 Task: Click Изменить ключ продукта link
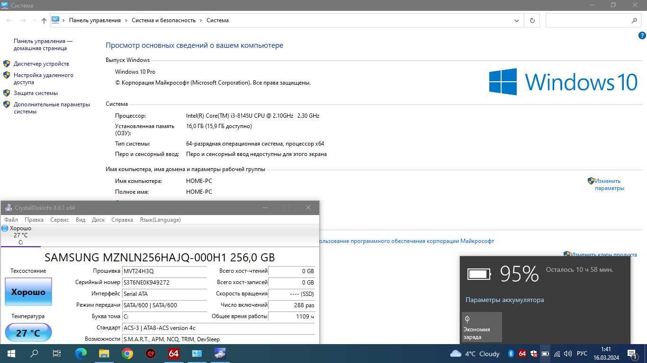pos(603,254)
